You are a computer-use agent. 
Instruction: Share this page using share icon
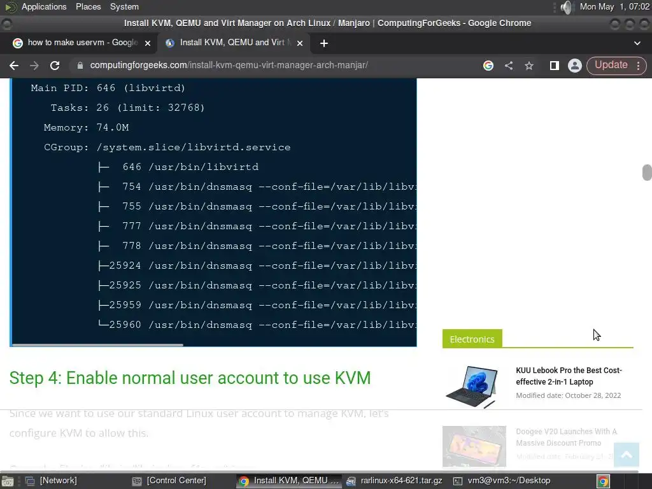pos(509,66)
